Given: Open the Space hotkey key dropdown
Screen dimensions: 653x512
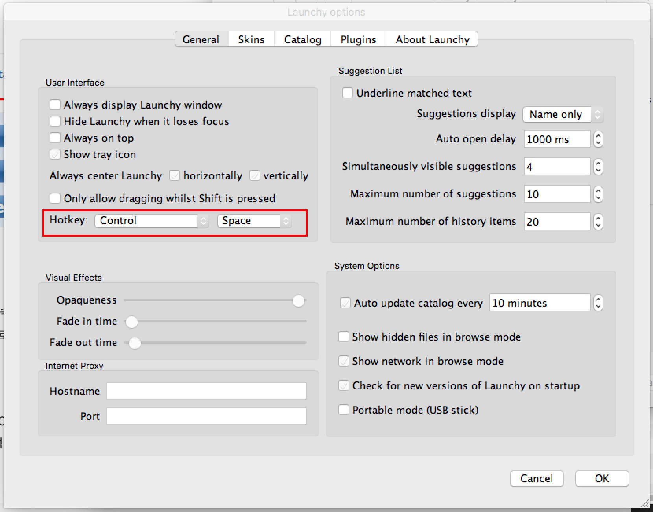Looking at the screenshot, I should click(254, 221).
